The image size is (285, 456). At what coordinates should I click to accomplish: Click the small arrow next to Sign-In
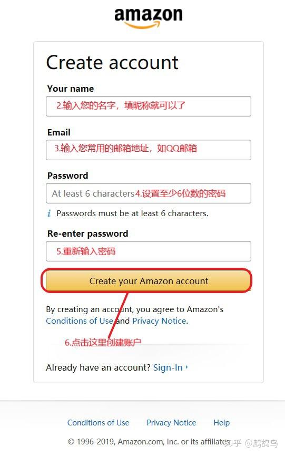[186, 367]
